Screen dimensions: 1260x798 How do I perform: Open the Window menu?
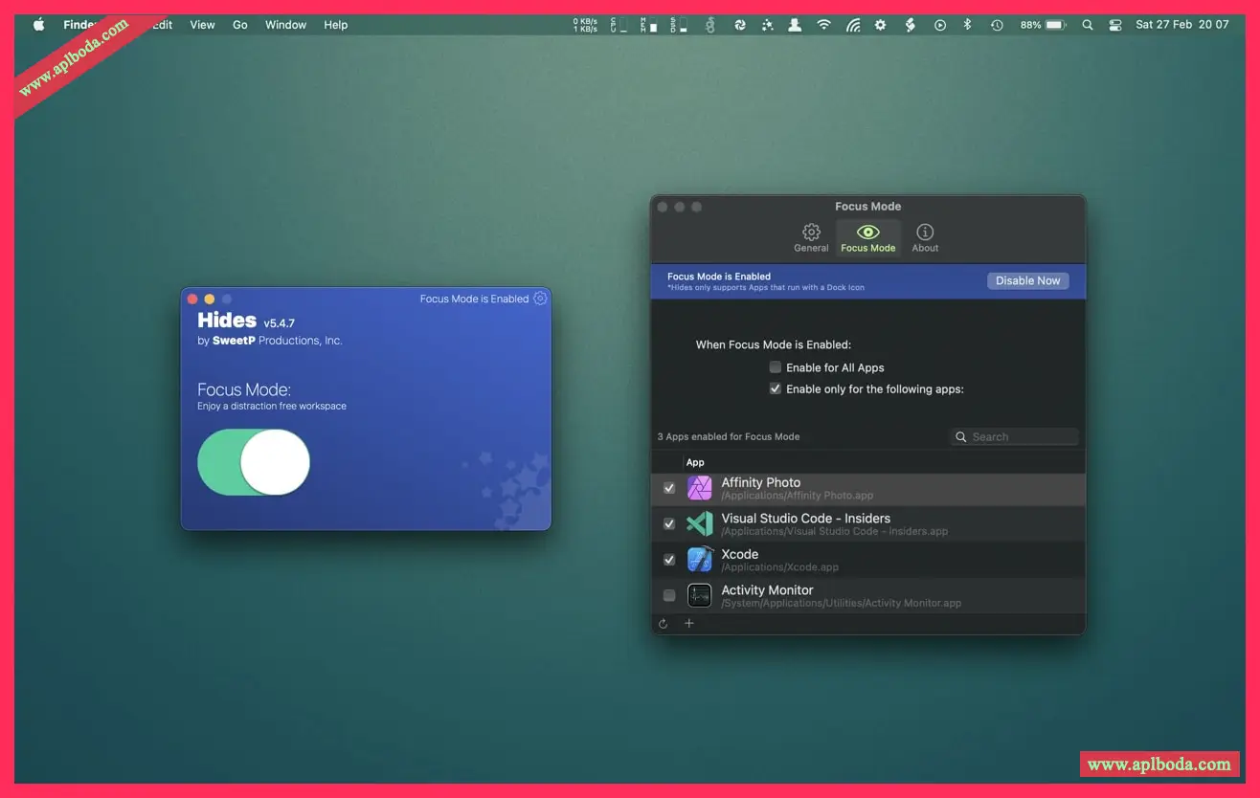[285, 25]
